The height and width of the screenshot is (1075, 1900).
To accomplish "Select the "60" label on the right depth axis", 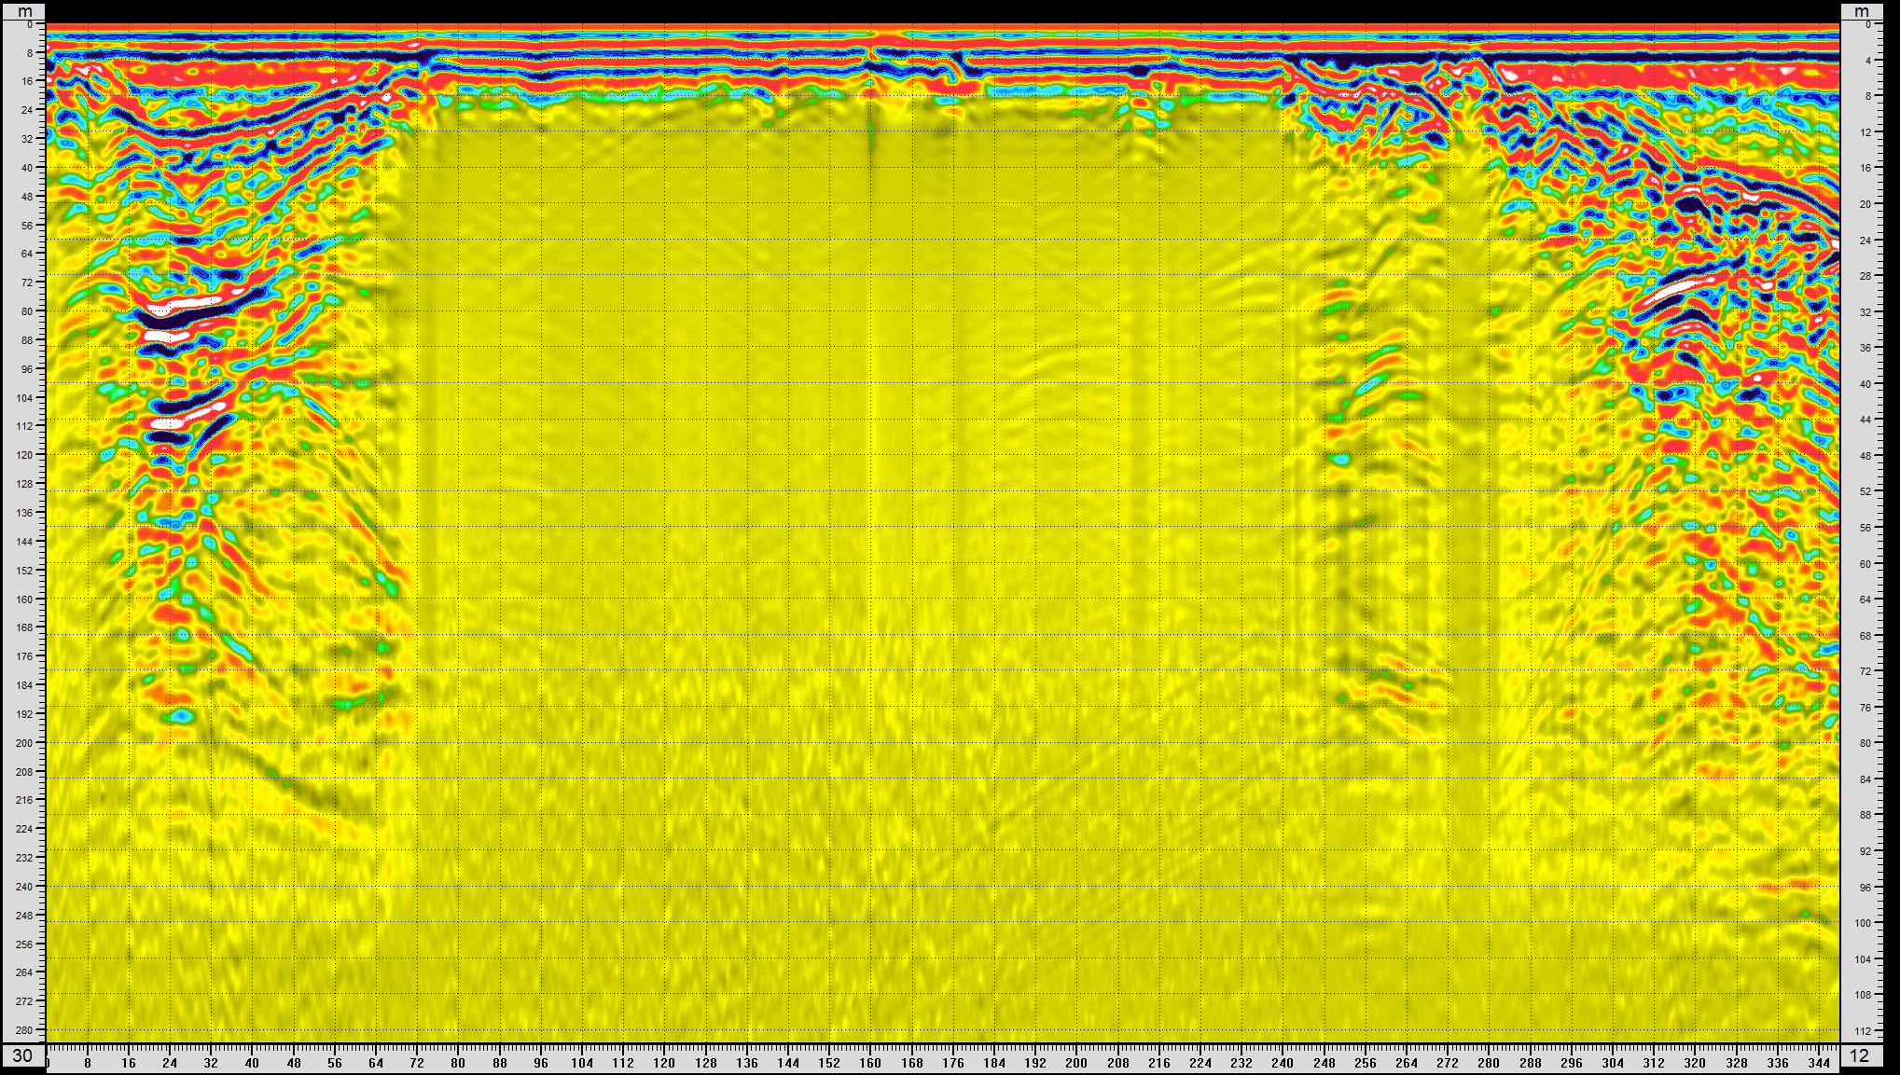I will coord(1865,564).
